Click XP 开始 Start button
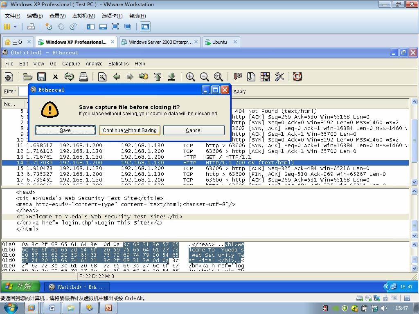Viewport: 419px width, 314px height. pos(20,286)
